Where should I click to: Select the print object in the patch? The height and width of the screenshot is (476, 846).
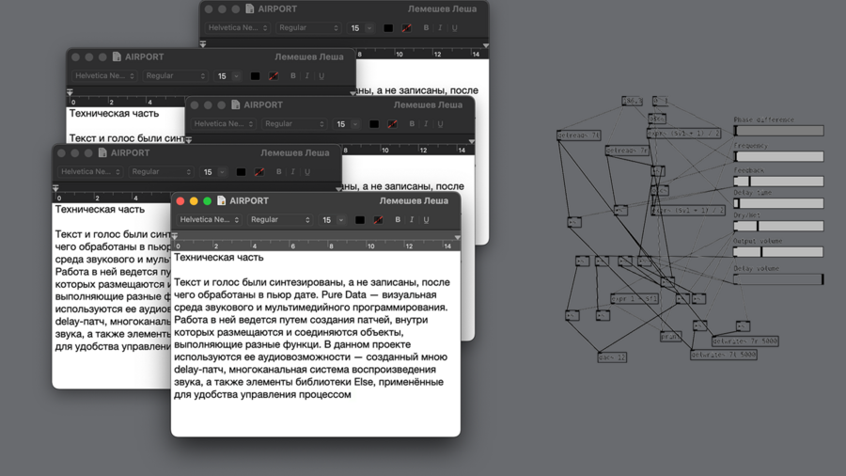coord(670,336)
